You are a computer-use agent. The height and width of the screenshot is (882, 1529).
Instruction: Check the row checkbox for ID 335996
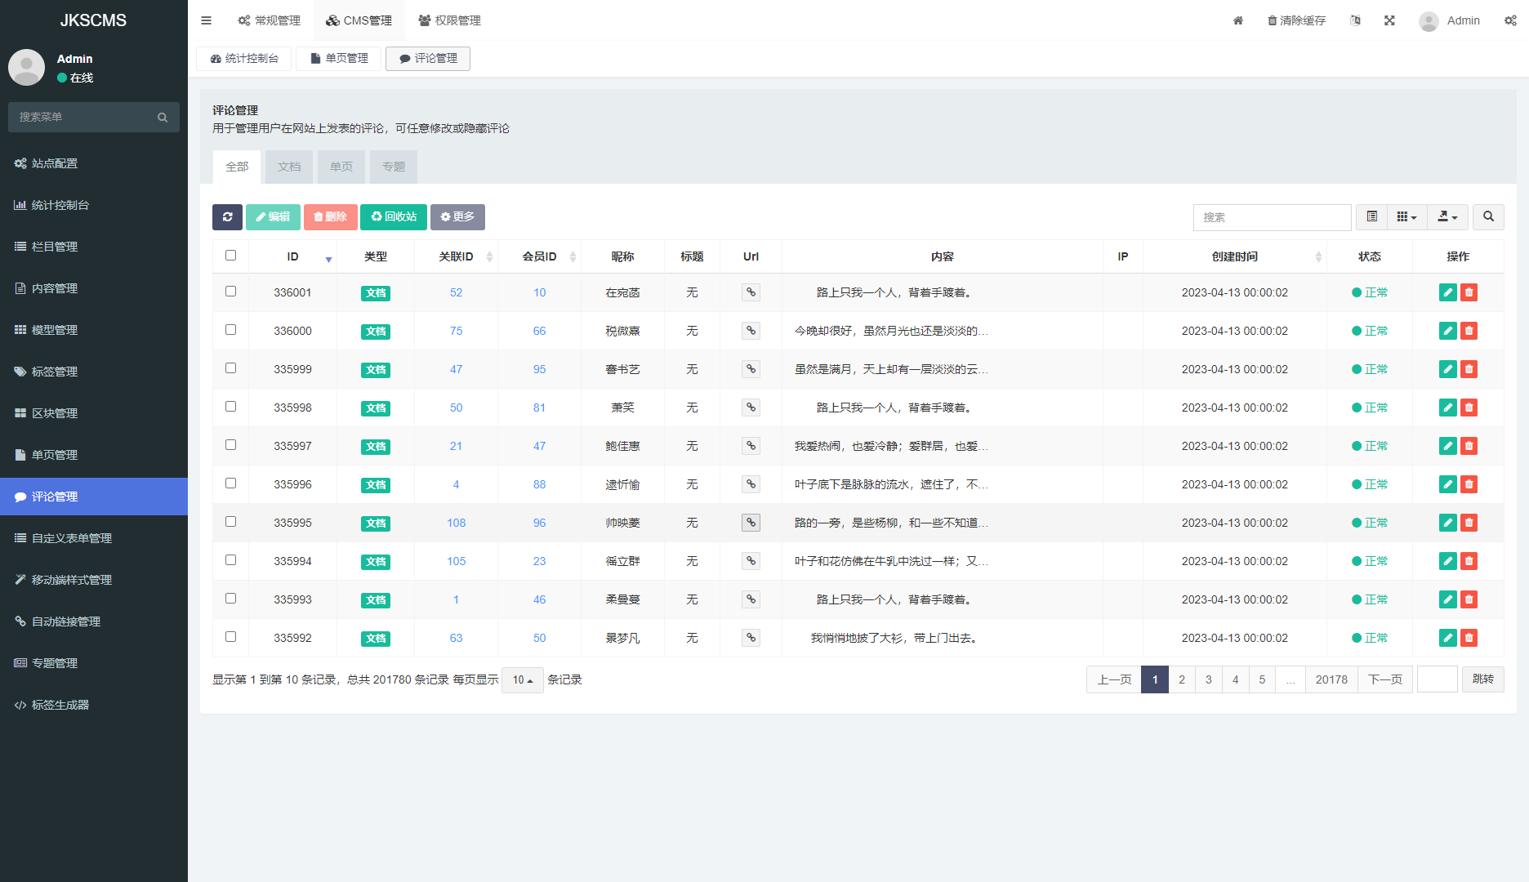coord(230,483)
